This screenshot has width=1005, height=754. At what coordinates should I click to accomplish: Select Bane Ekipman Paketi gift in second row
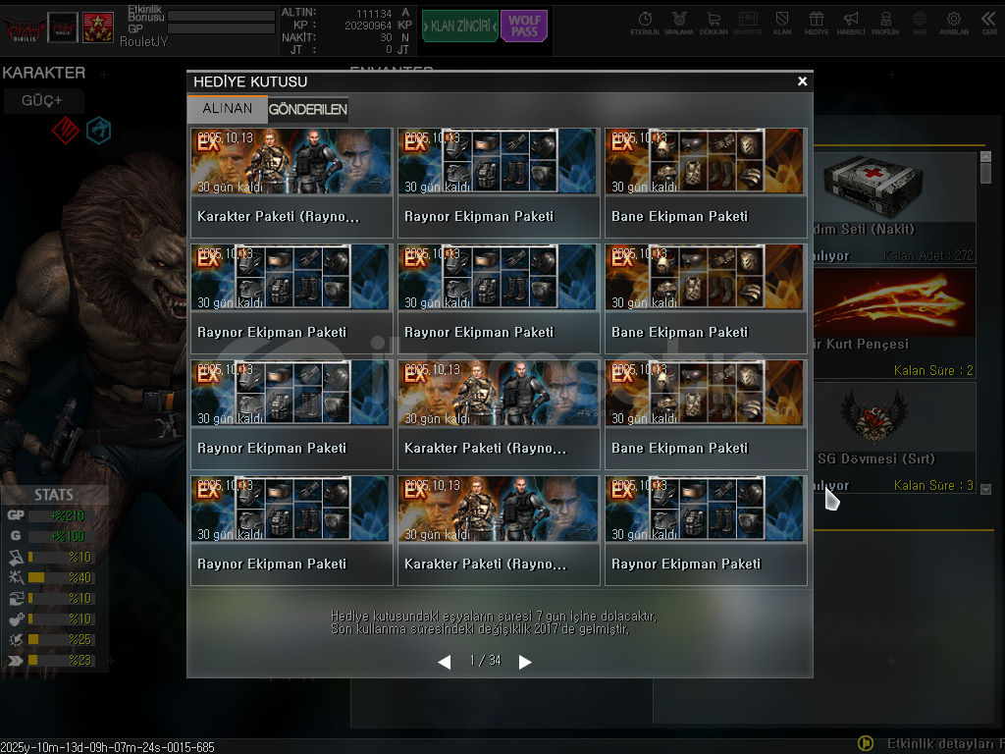706,298
